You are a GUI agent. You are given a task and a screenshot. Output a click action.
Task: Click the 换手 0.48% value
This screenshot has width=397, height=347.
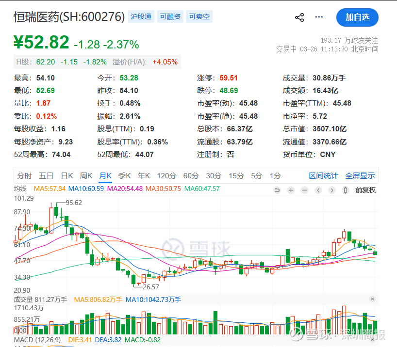click(x=130, y=103)
